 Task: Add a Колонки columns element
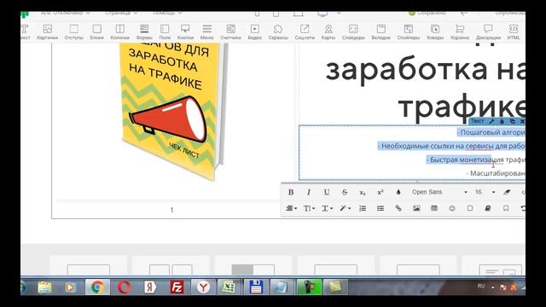click(x=119, y=32)
